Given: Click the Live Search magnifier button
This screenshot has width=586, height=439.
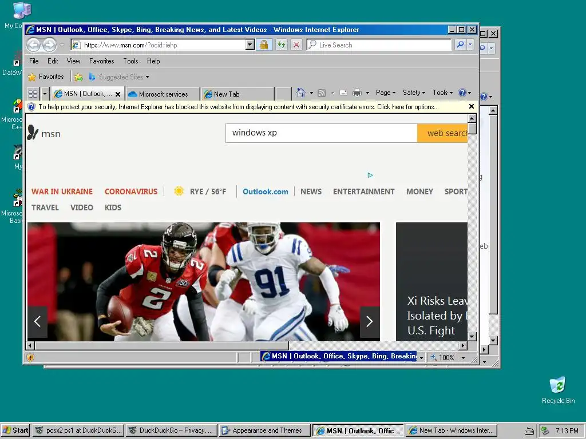Looking at the screenshot, I should coord(461,45).
